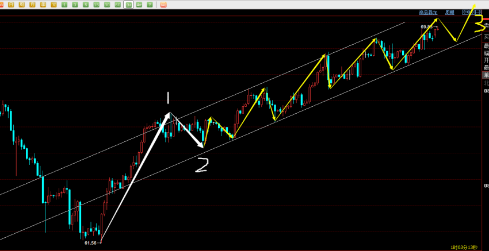Switch to the 30-minute chart period

(x=107, y=4)
